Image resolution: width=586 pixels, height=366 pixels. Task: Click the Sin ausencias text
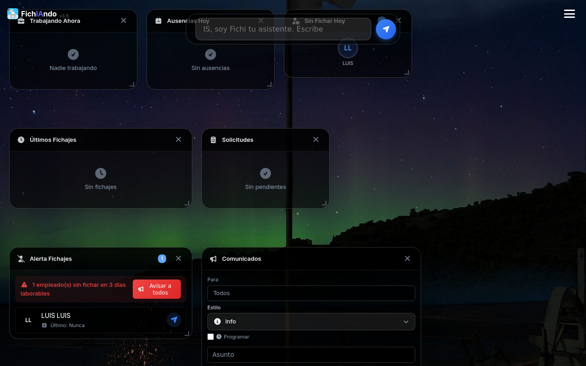(211, 68)
